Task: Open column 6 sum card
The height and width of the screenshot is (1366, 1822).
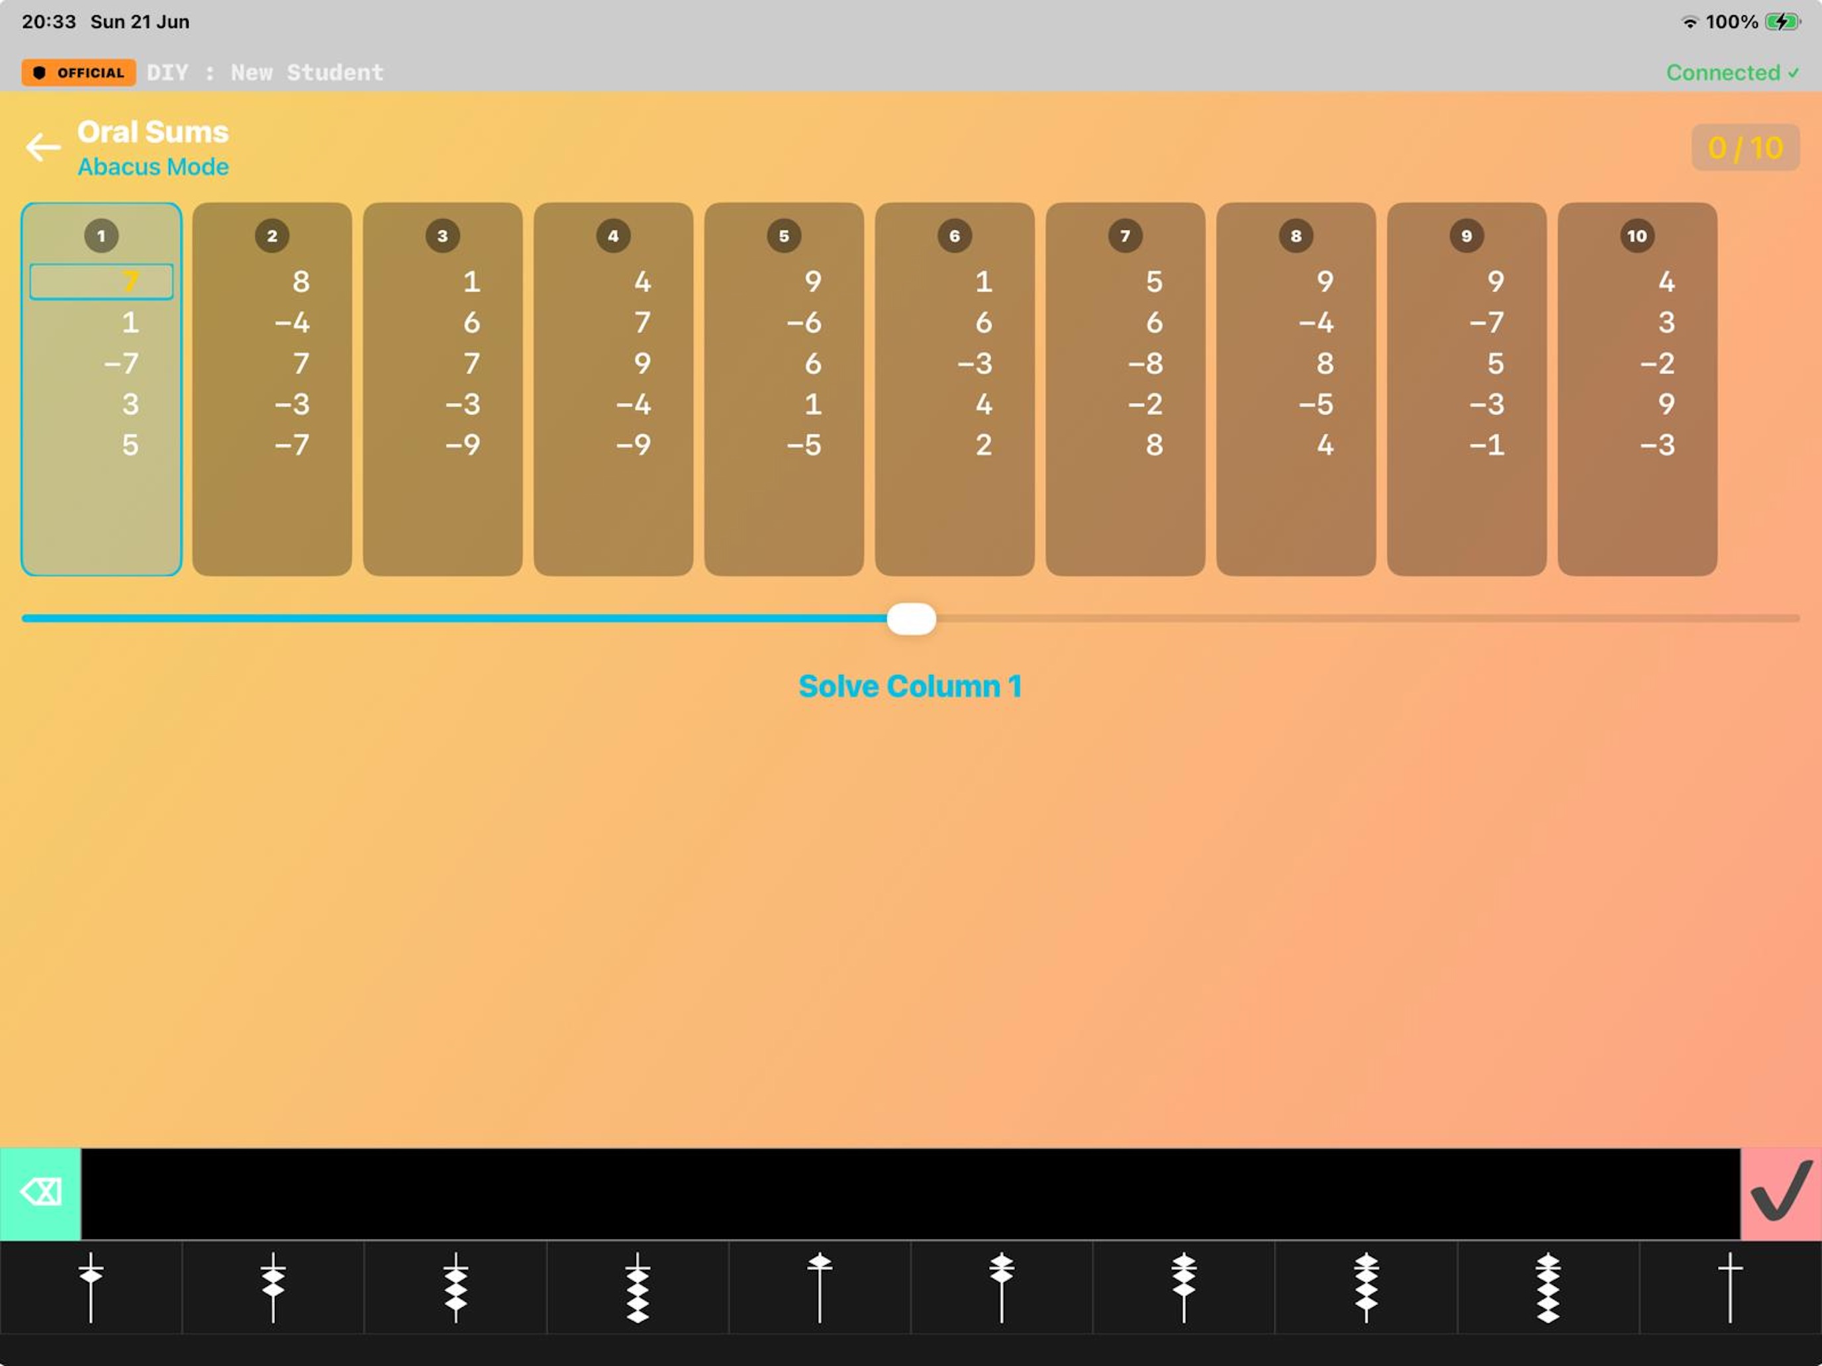Action: [x=955, y=388]
